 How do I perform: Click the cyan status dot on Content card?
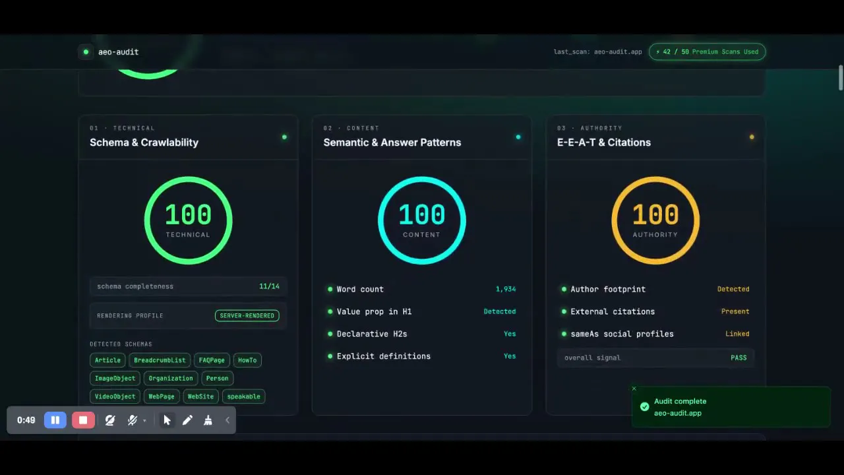coord(518,137)
